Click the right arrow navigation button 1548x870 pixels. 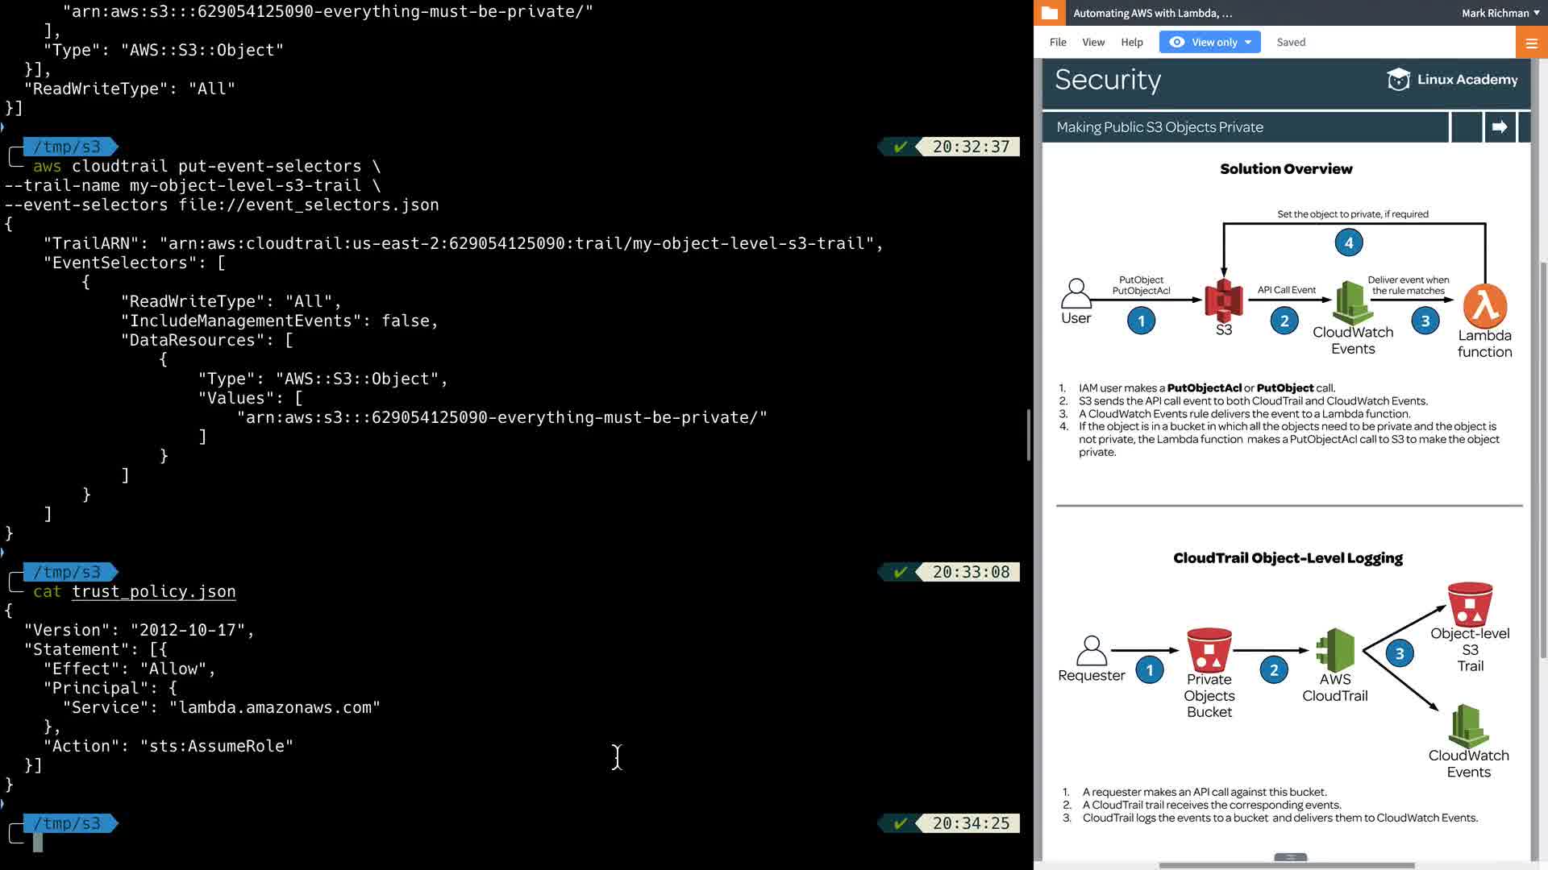click(x=1499, y=127)
